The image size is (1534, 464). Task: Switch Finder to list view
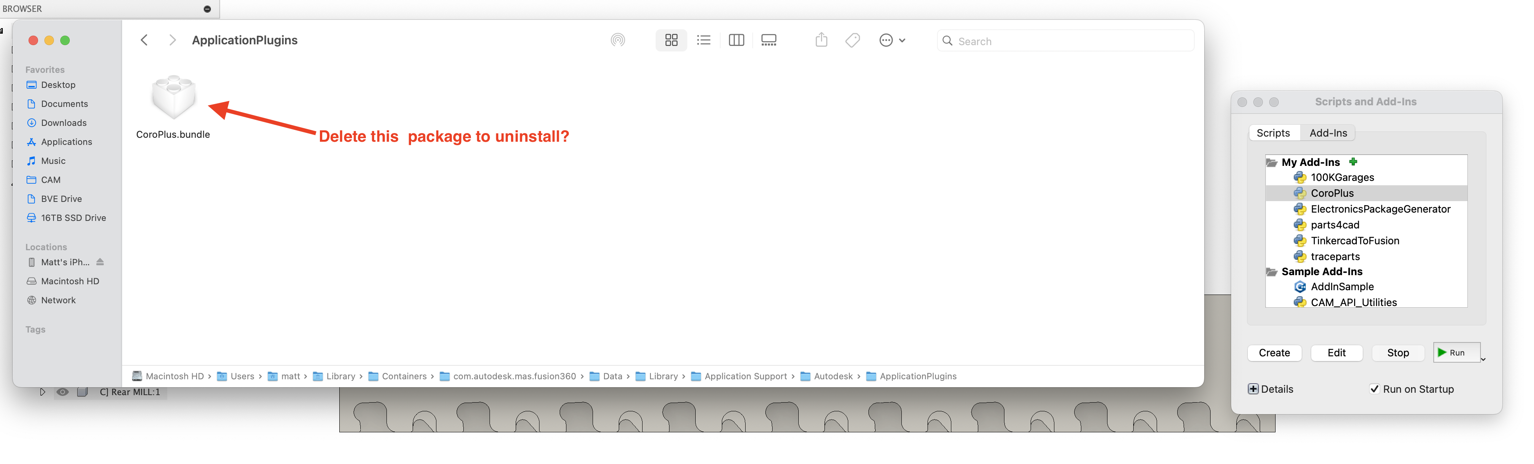click(704, 40)
